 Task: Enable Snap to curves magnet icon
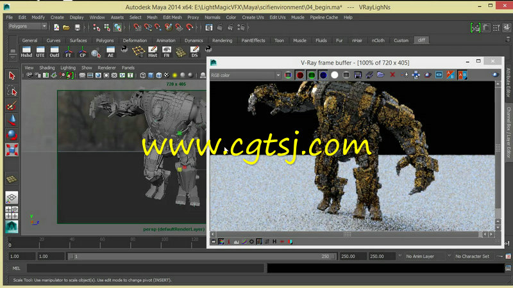(147, 28)
